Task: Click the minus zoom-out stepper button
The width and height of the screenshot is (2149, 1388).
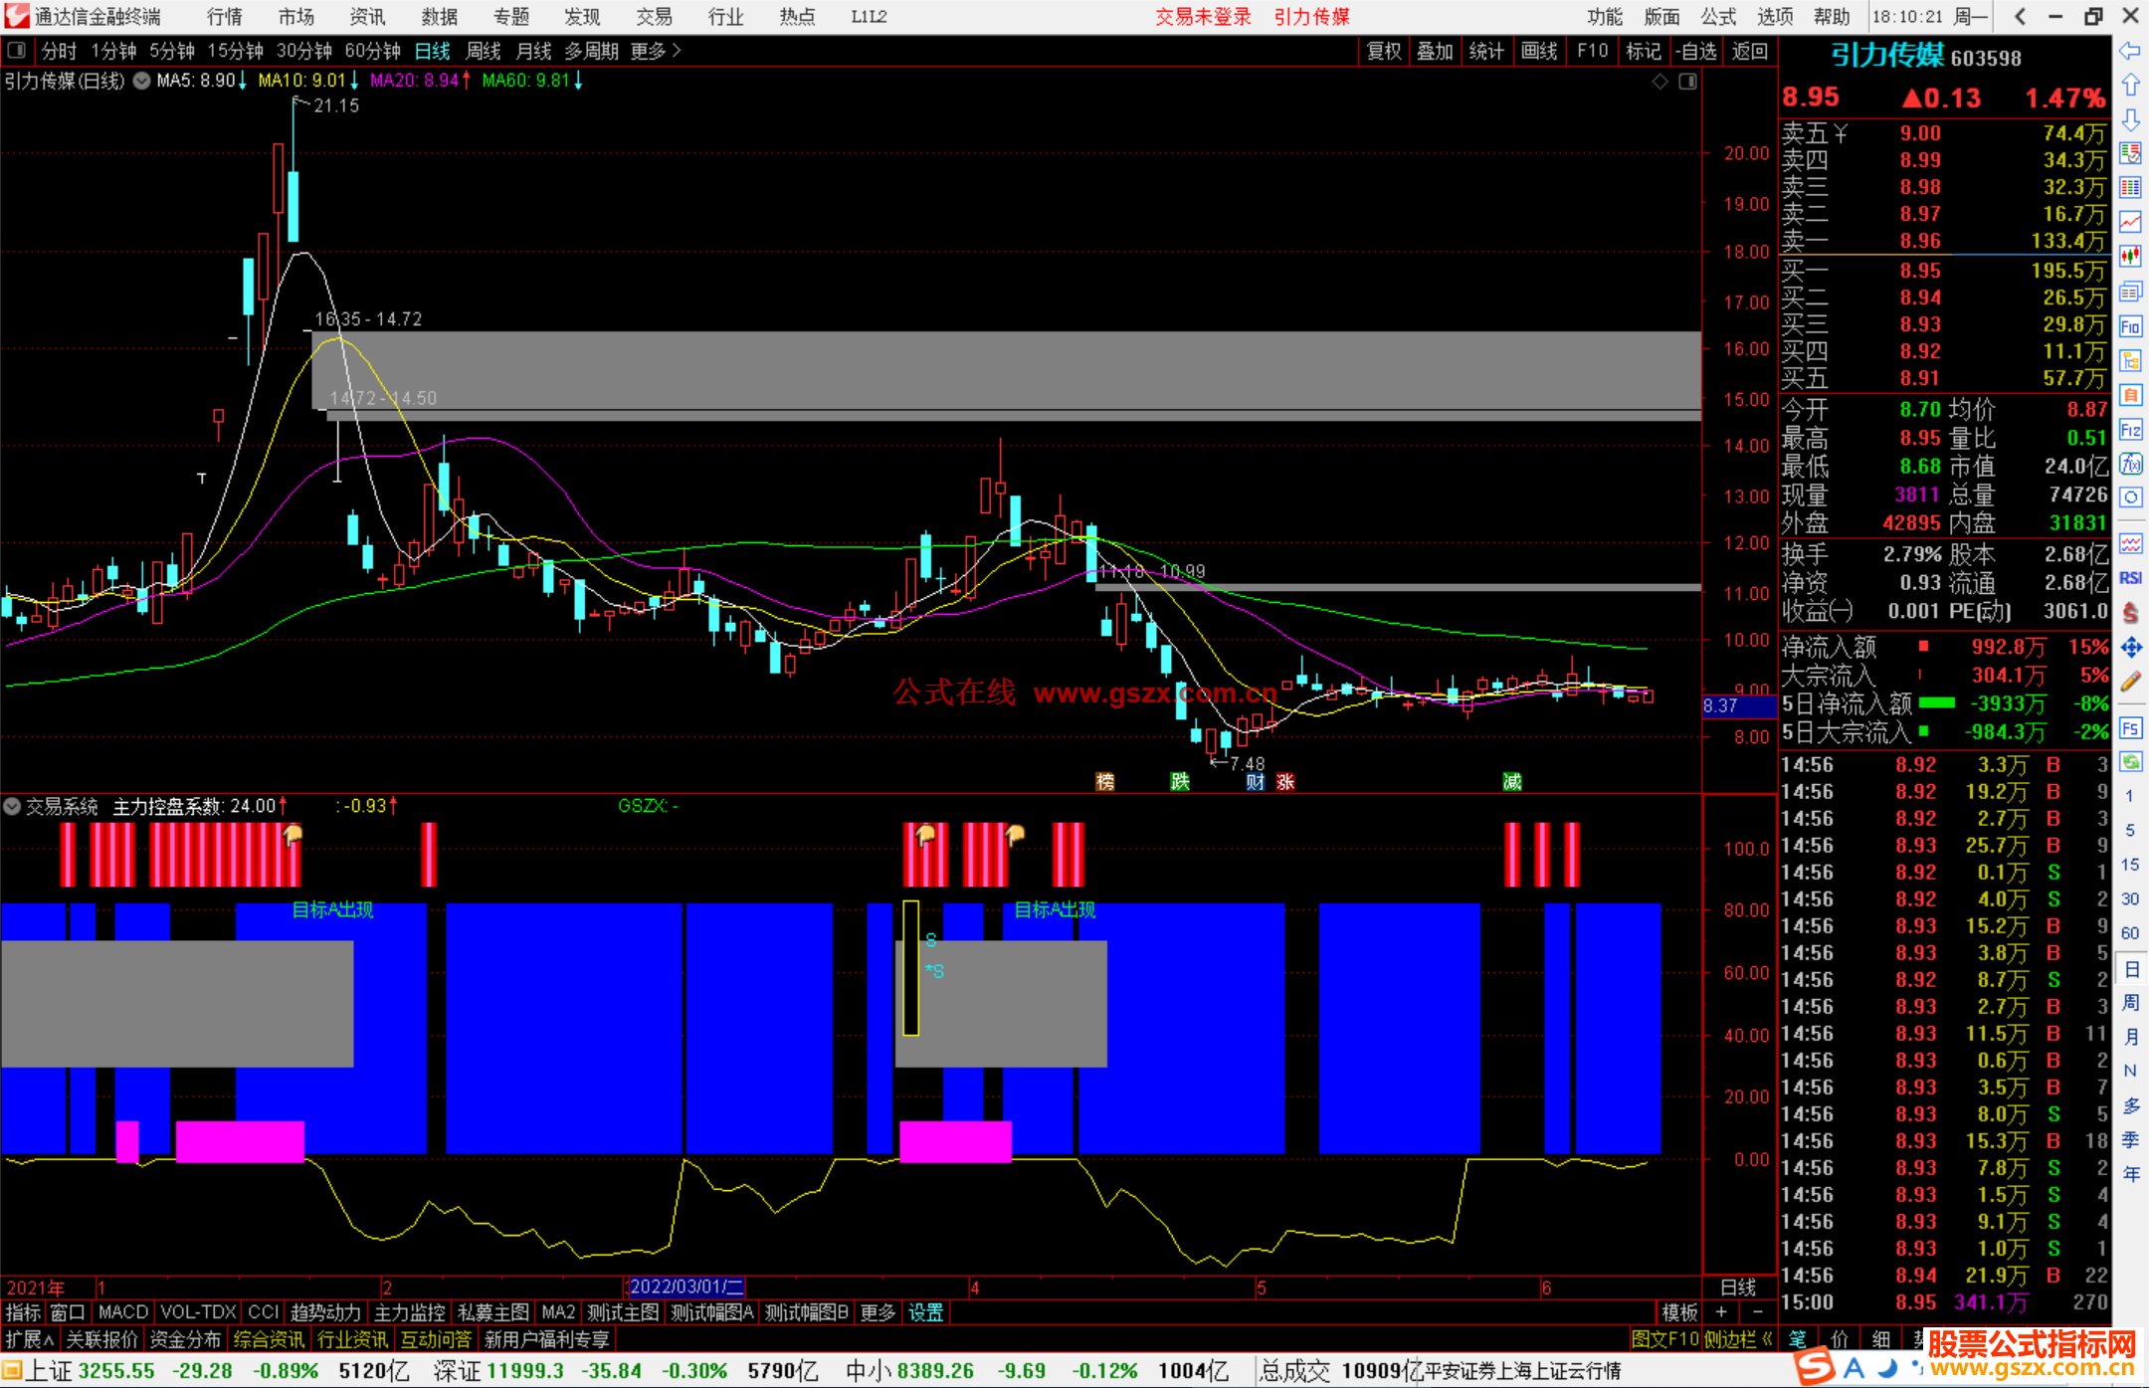Action: pos(1758,1312)
